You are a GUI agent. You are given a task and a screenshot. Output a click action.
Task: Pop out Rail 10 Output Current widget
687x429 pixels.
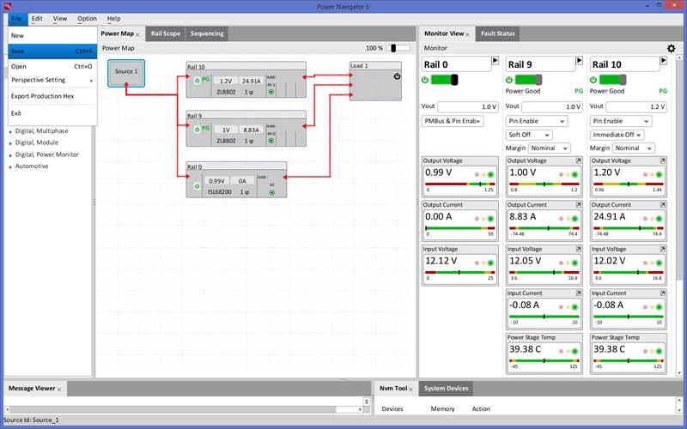pyautogui.click(x=663, y=205)
